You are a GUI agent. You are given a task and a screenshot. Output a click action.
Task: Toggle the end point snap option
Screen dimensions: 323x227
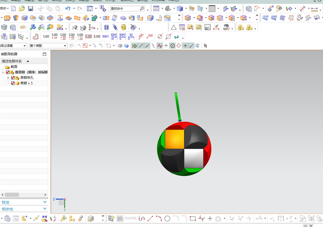click(x=141, y=46)
